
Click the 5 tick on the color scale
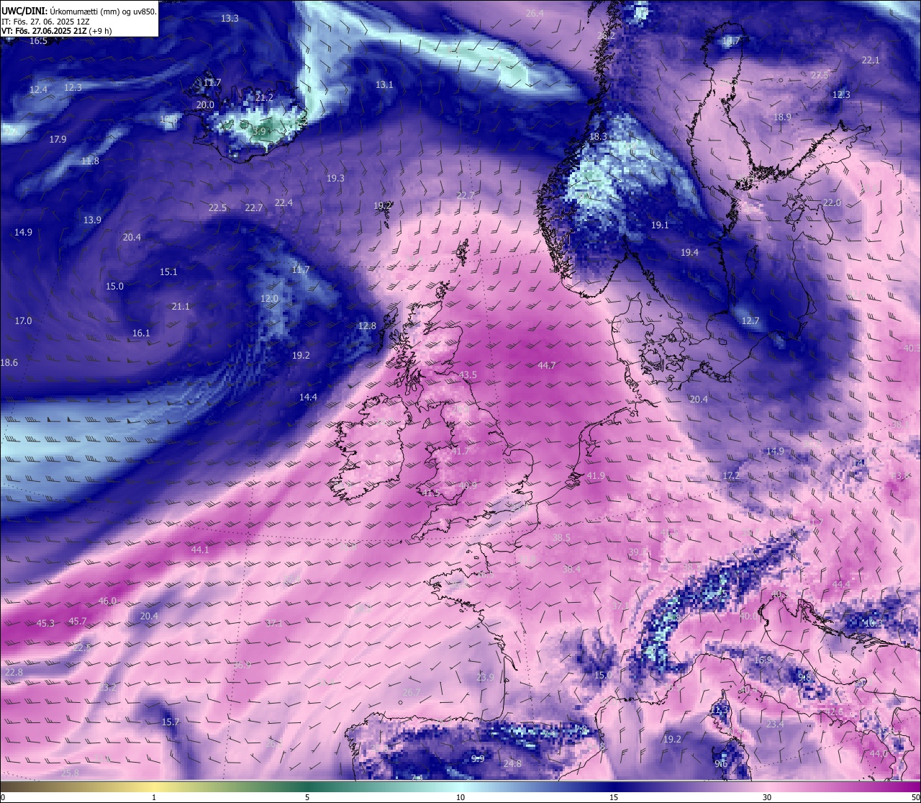pos(307,797)
